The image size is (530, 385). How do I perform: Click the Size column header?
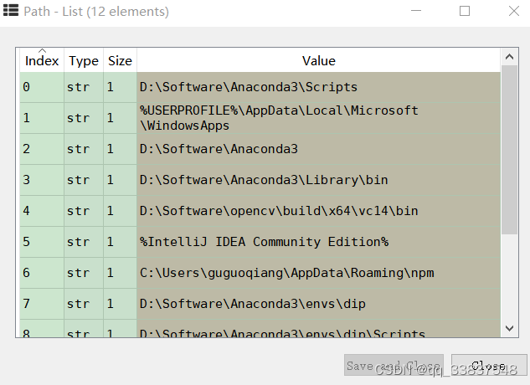pos(120,61)
